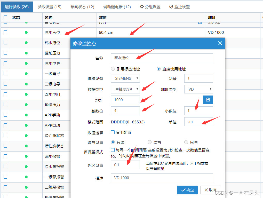Click green status dot for 原水液位
The height and width of the screenshot is (198, 263).
[26, 33]
